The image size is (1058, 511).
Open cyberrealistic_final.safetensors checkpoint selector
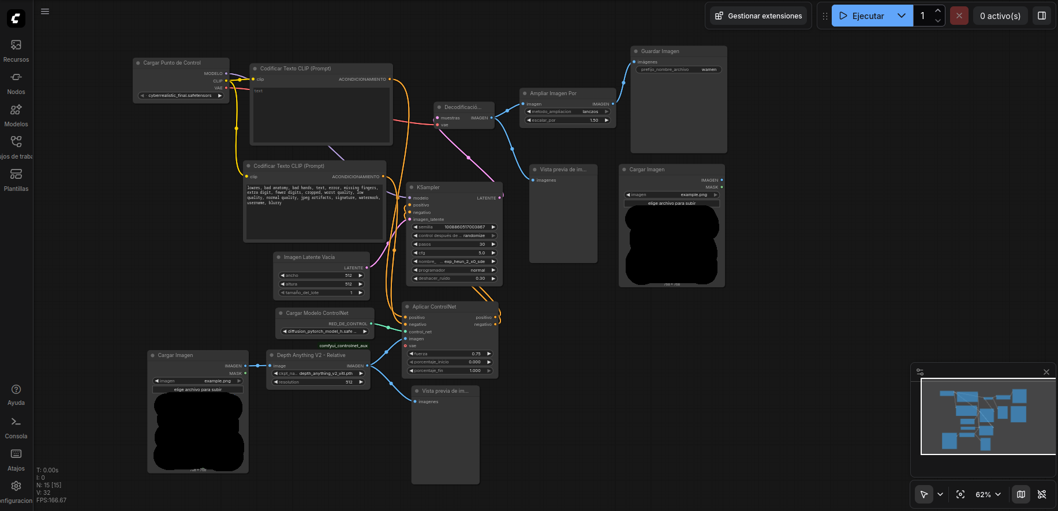click(181, 96)
